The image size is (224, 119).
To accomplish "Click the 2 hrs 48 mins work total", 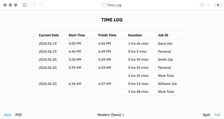I will pos(138,92).
